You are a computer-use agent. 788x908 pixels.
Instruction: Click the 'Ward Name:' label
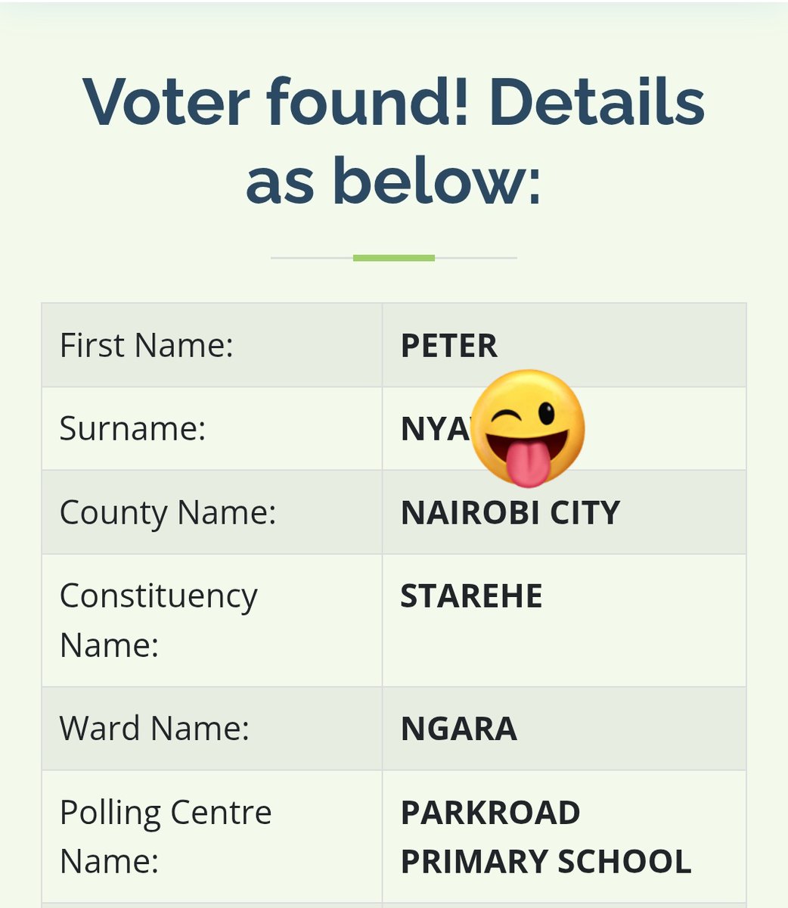[x=154, y=729]
